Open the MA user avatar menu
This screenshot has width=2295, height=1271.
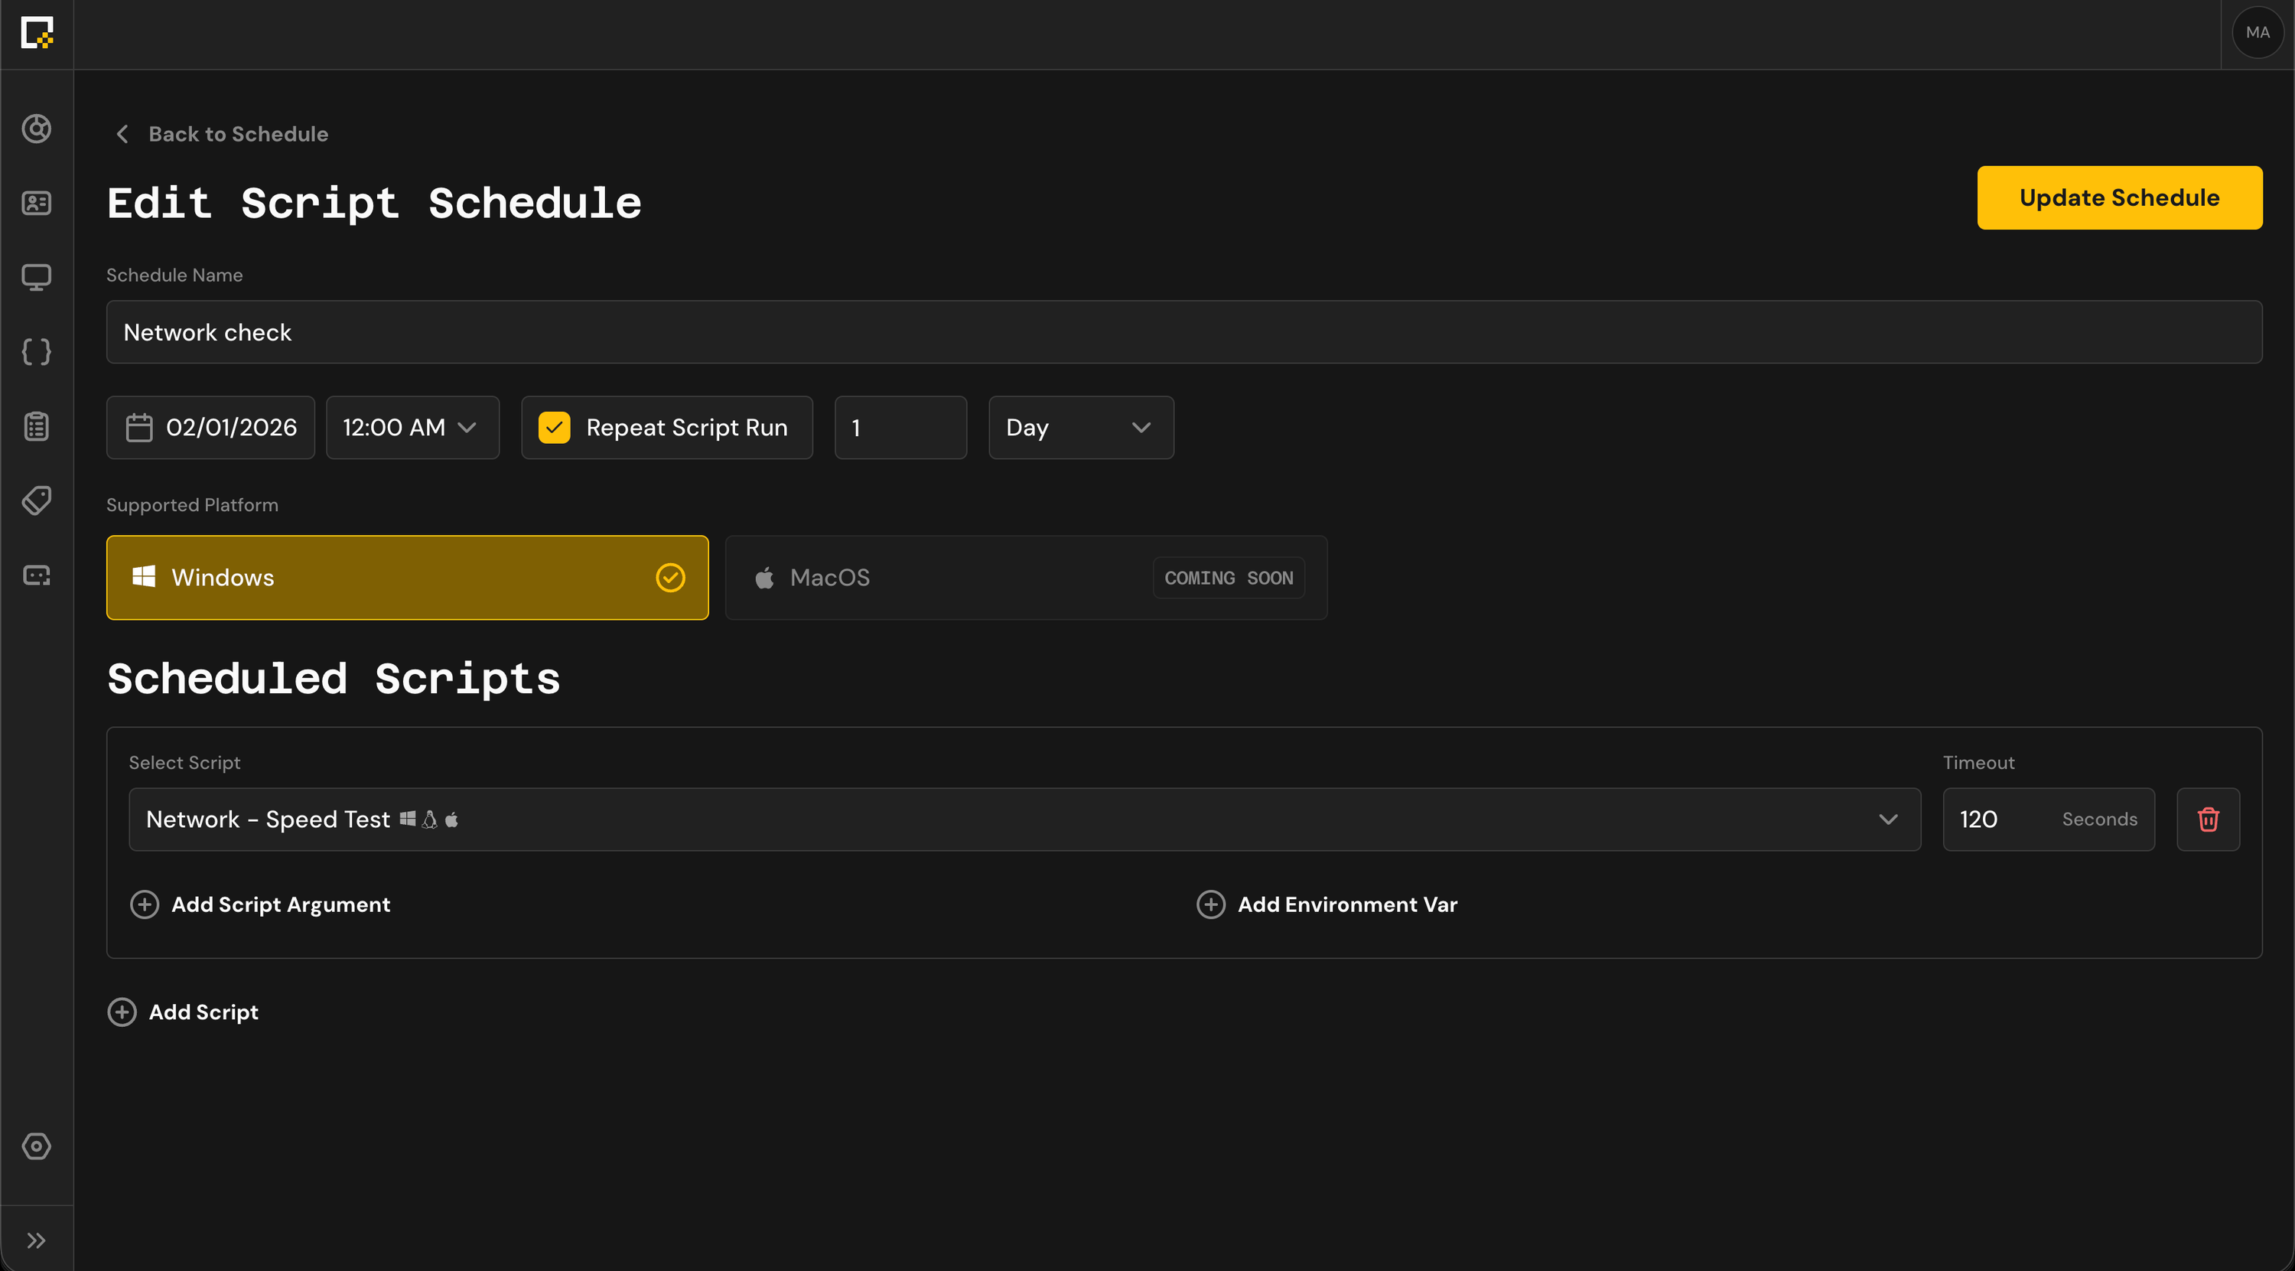pos(2258,33)
